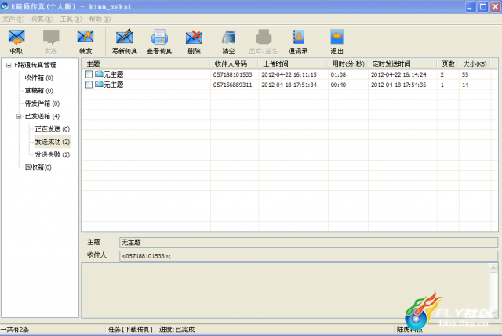Sort by 页数 column header
This screenshot has width=502, height=336.
pos(448,64)
